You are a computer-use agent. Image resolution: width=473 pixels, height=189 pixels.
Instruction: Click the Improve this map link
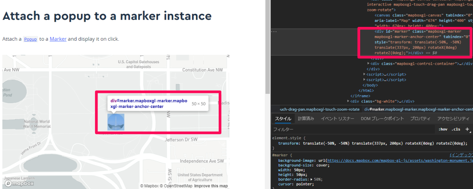tap(211, 186)
